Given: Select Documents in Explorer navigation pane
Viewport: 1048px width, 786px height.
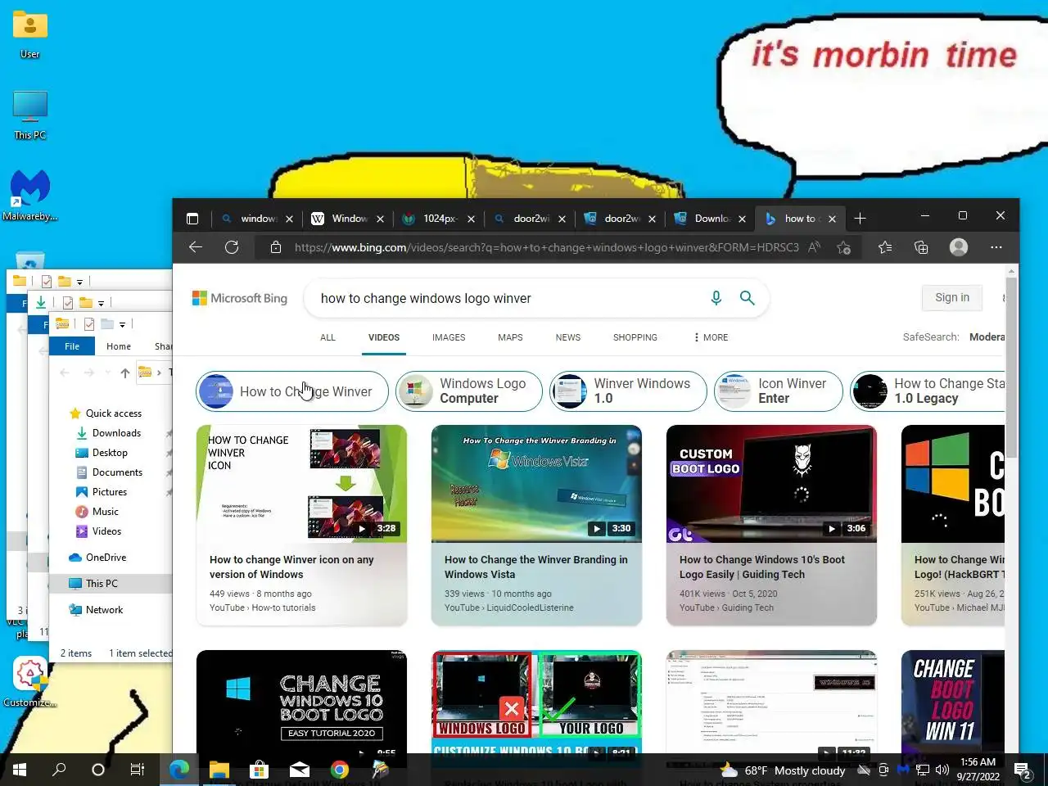Looking at the screenshot, I should point(117,472).
